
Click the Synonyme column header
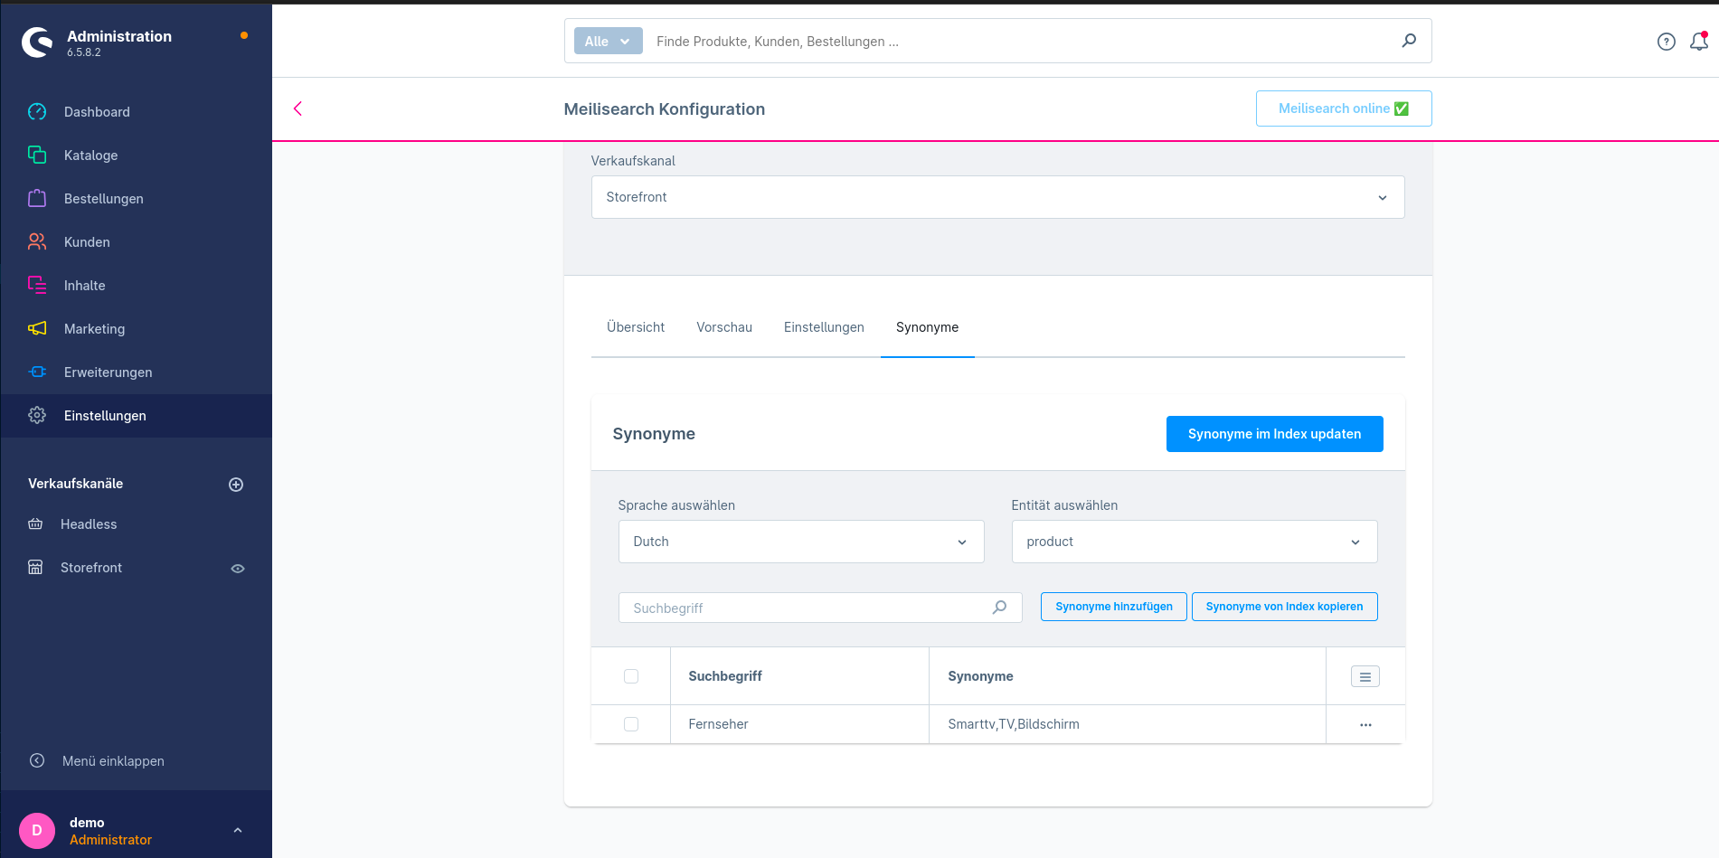point(1127,676)
